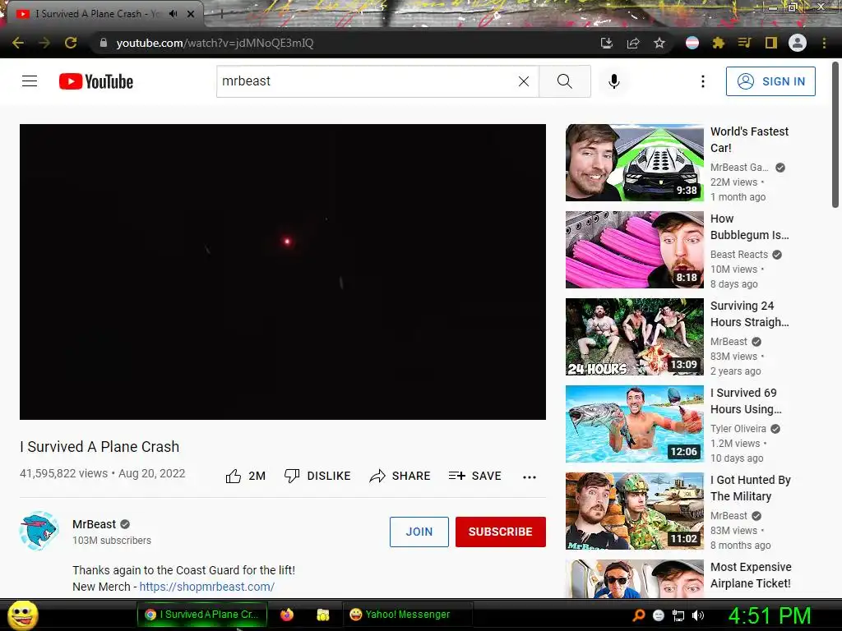Go back using the browser back arrow
Viewport: 842px width, 631px height.
[x=18, y=43]
